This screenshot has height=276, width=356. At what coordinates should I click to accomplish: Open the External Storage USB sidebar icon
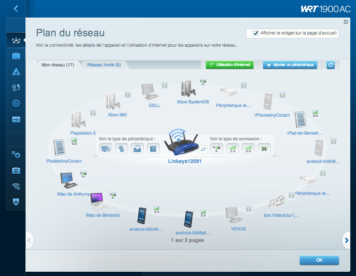pyautogui.click(x=16, y=119)
